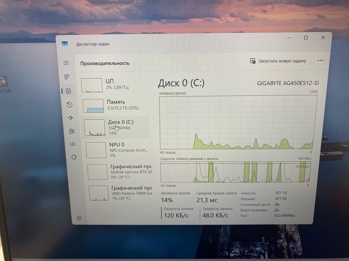Maximize the Диспетчер задач window
349x261 pixels.
[306, 38]
